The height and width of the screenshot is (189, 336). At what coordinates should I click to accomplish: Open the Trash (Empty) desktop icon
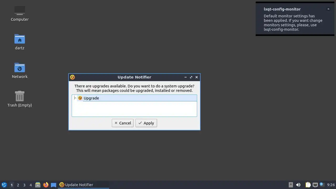coord(20,99)
